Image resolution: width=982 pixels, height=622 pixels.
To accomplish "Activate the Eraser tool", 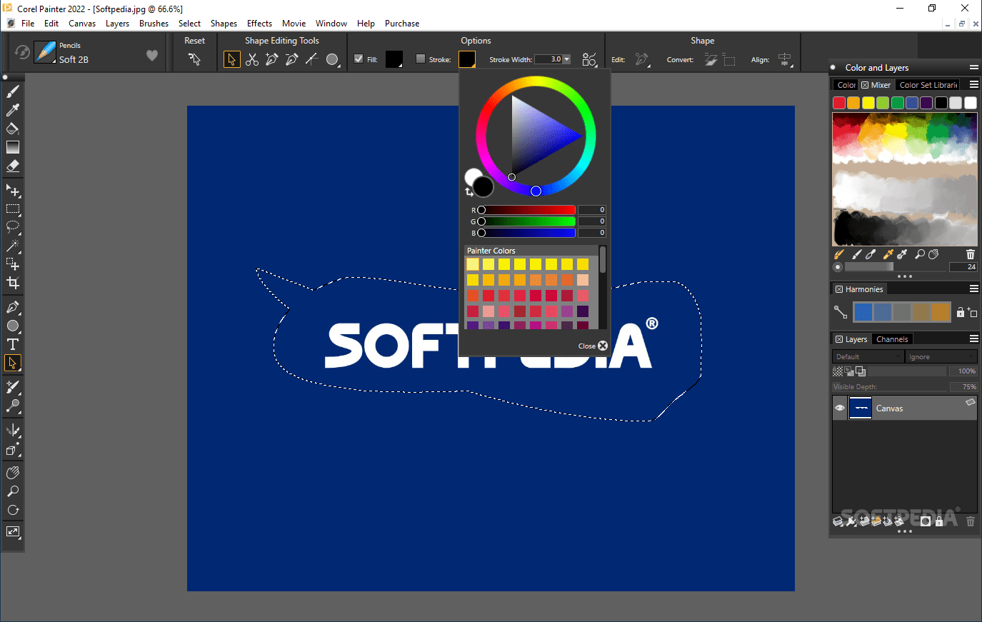I will point(12,166).
